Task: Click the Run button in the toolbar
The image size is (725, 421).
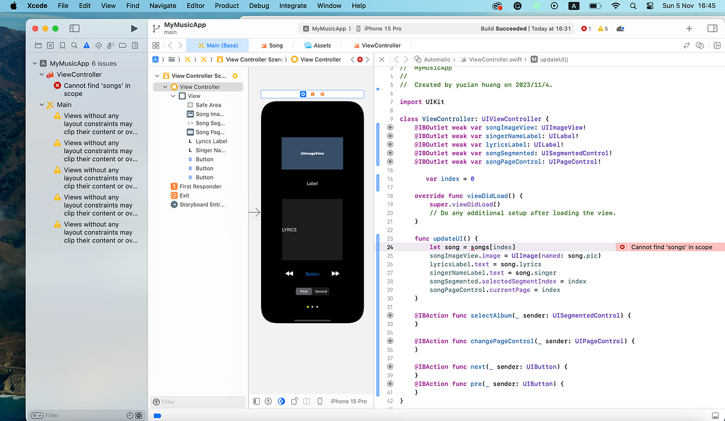Action: (134, 28)
